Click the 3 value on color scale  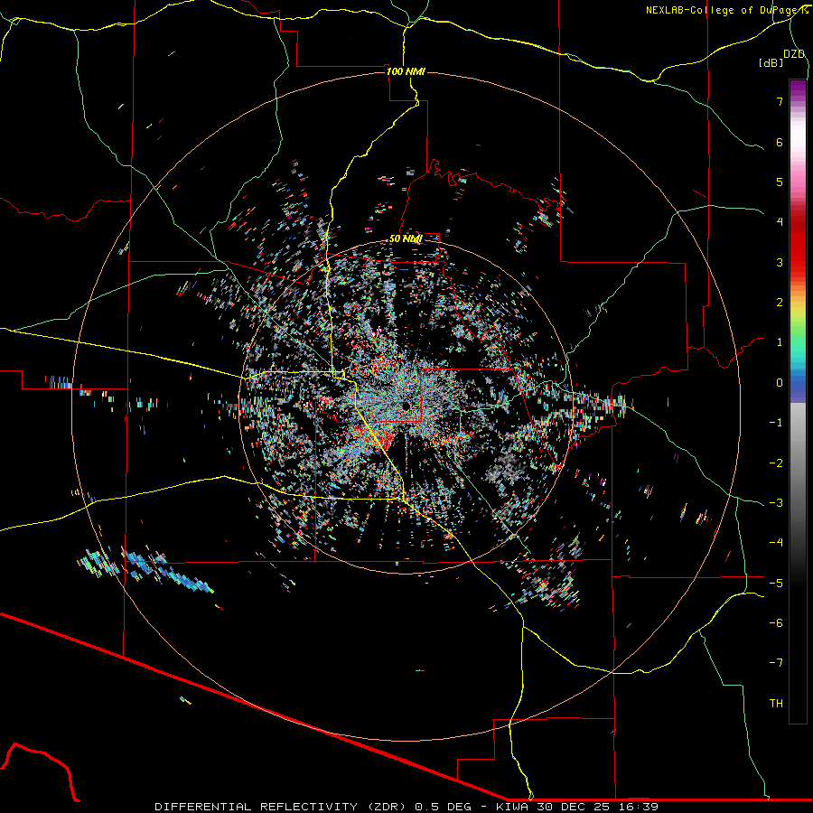click(780, 262)
